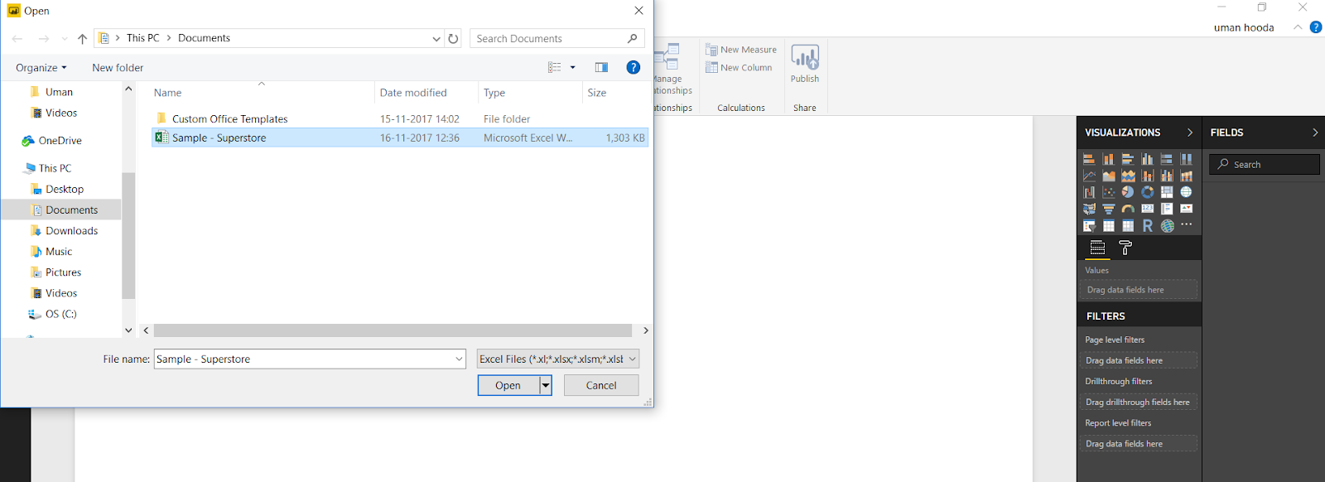Select the Stacked area chart visualization

1128,176
